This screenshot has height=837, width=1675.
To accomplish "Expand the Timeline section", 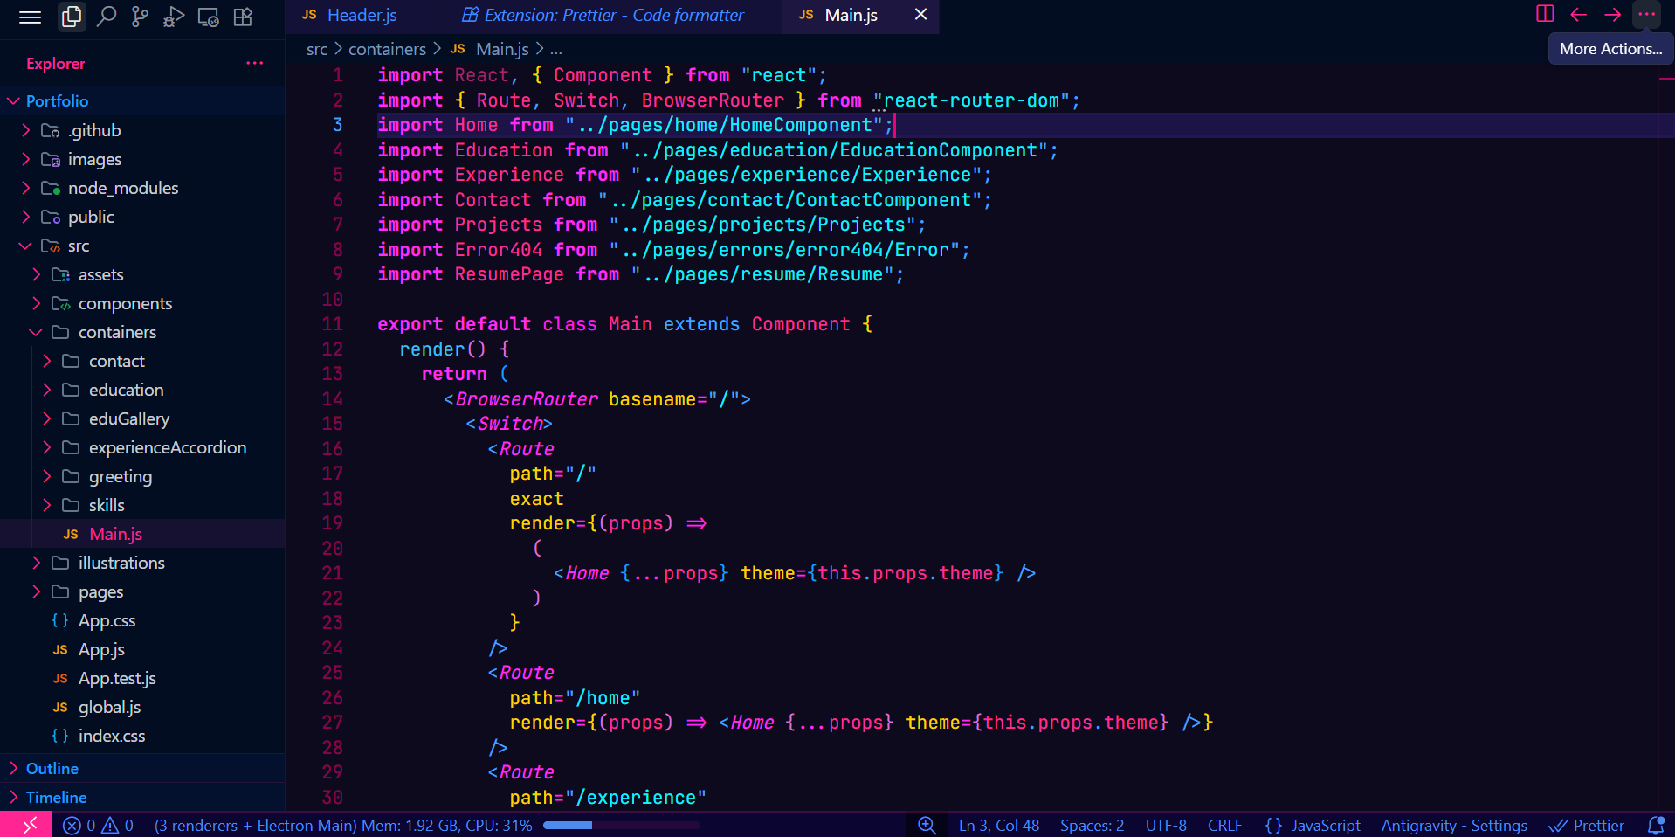I will pyautogui.click(x=142, y=797).
